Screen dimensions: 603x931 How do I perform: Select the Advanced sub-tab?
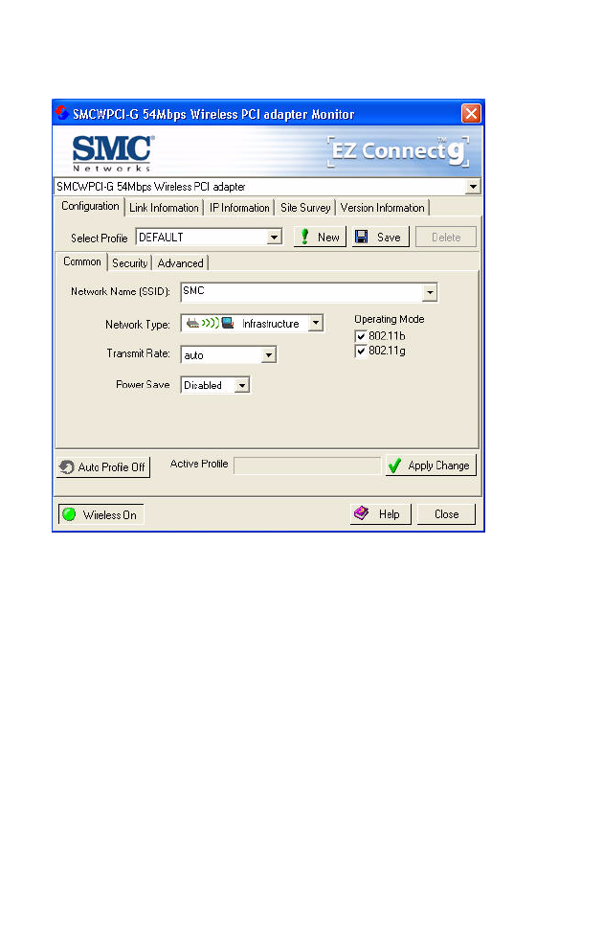(181, 263)
